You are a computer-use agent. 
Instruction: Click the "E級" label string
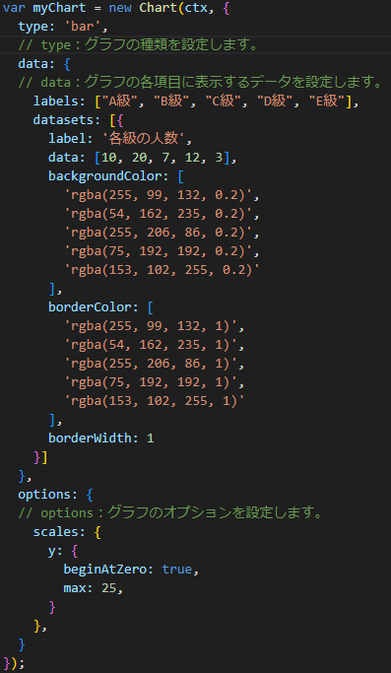pyautogui.click(x=327, y=101)
